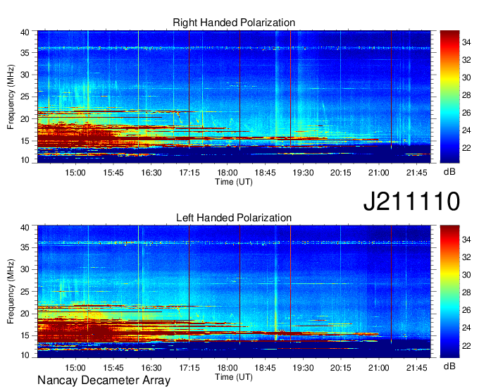Viewport: 479px width, 389px height.
Task: Click the 10 MHz frequency tick of Right Handed plot
Action: coord(25,160)
